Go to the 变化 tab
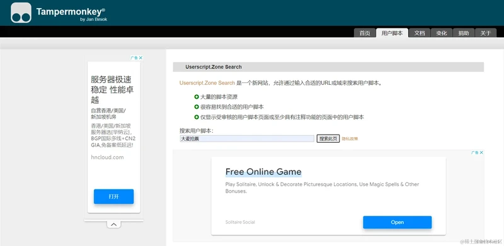This screenshot has width=504, height=246. 442,33
